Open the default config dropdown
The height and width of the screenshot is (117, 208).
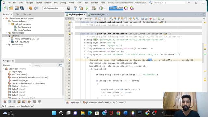(x=53, y=8)
